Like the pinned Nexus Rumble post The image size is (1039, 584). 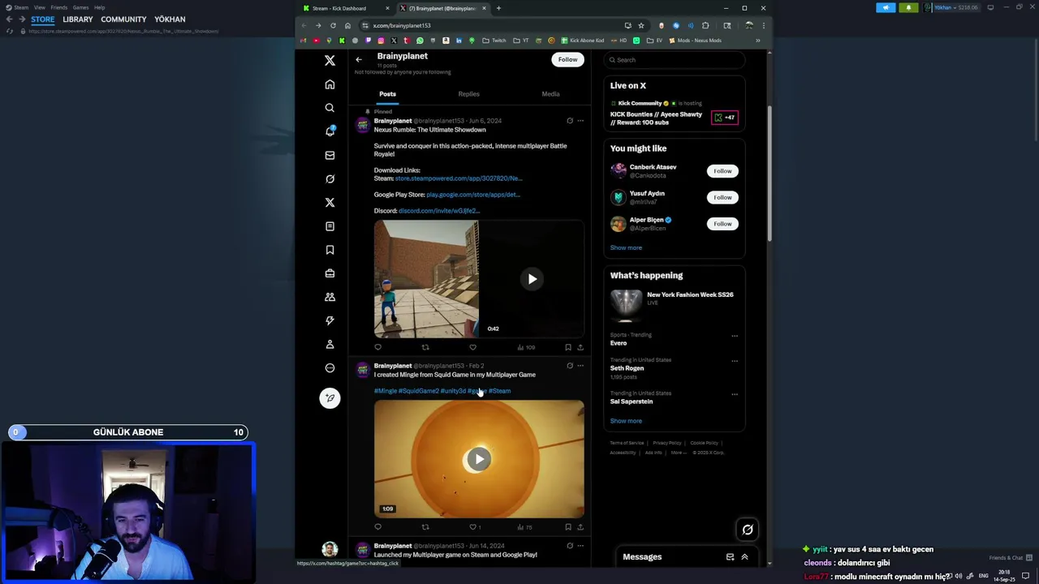coord(472,347)
